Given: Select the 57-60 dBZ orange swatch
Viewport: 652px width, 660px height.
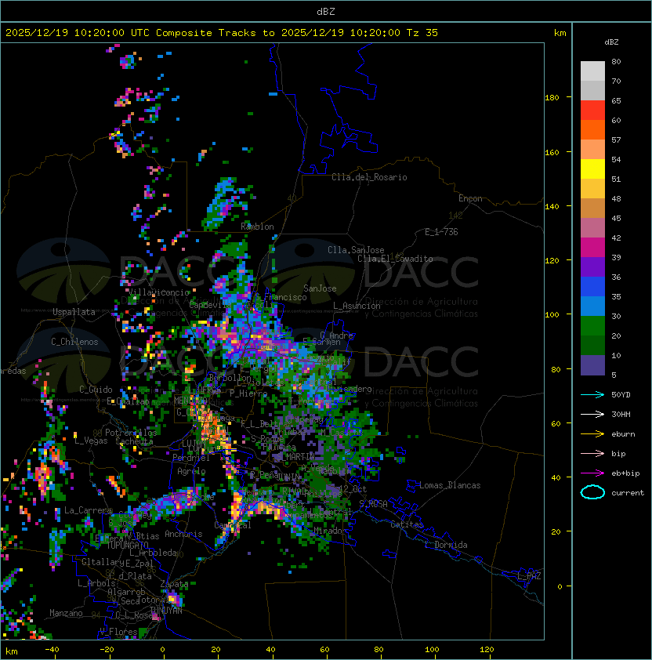Looking at the screenshot, I should click(592, 129).
